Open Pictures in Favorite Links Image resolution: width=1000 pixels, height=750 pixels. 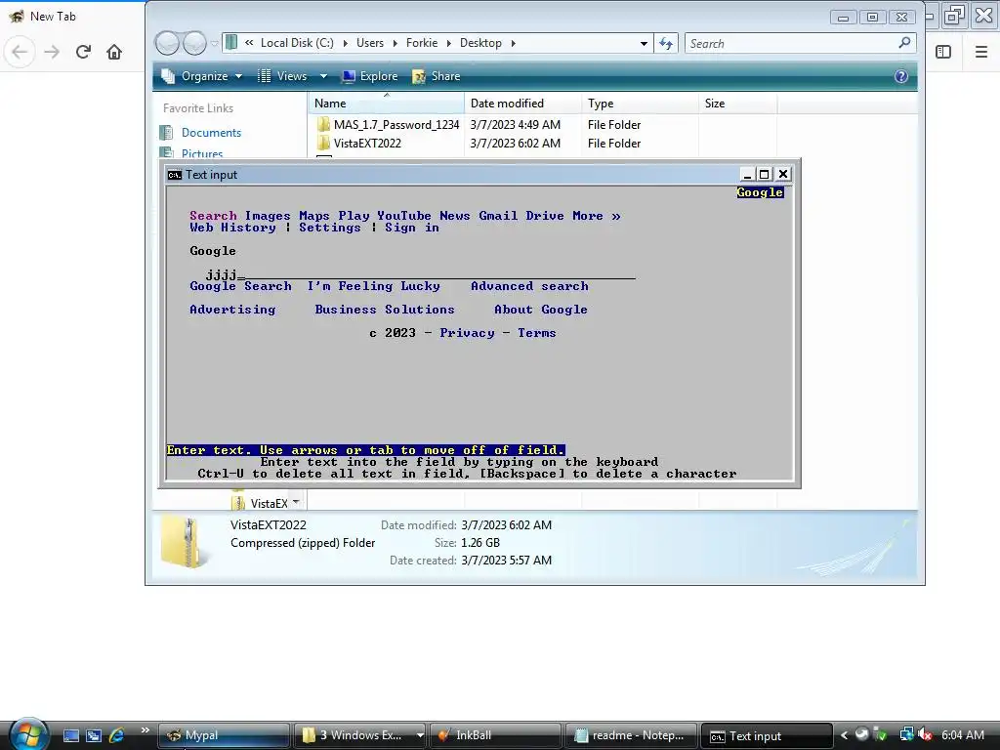pyautogui.click(x=202, y=153)
